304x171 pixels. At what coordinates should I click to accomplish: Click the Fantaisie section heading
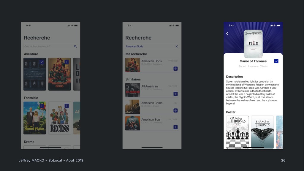[31, 98]
